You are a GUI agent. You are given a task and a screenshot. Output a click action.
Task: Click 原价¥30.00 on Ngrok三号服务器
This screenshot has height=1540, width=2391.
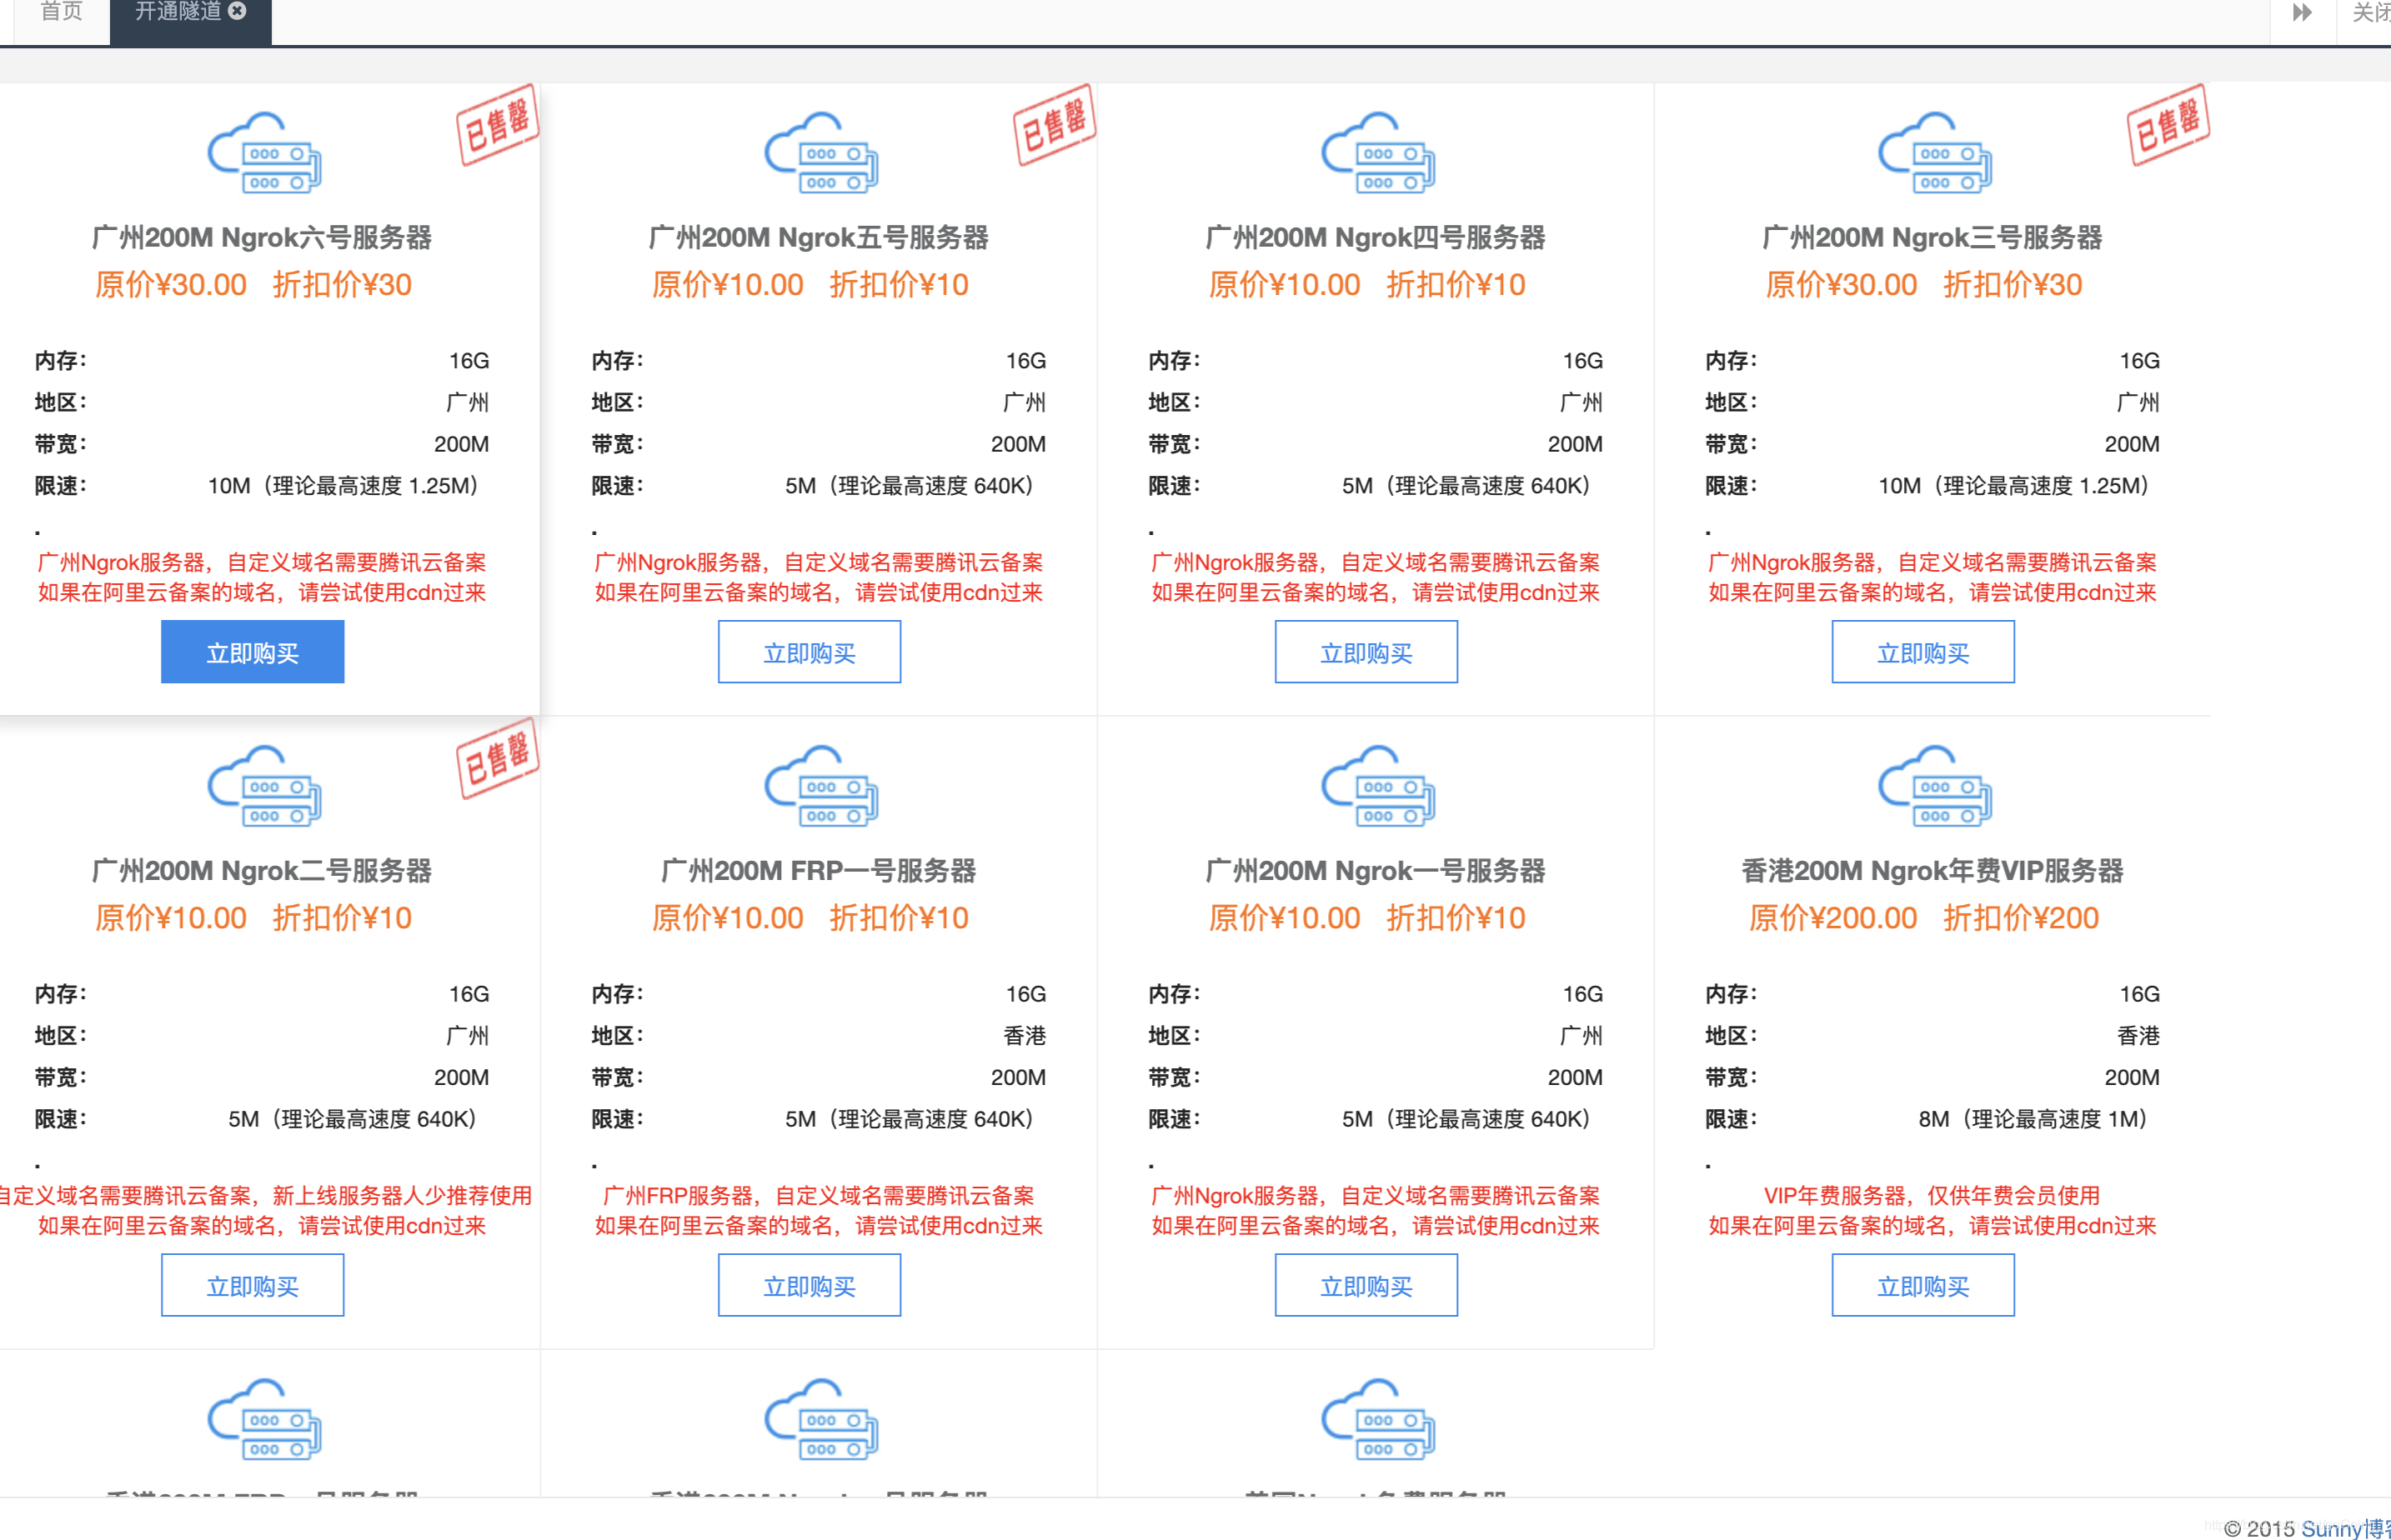[1842, 284]
